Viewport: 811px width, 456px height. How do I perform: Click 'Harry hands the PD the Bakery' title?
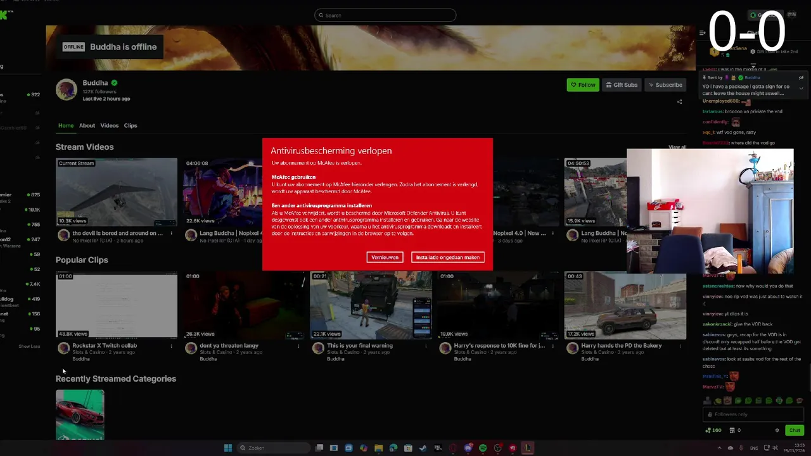coord(621,346)
